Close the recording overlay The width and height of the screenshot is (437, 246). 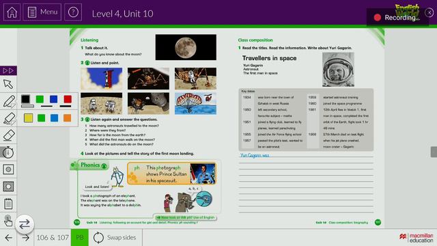point(429,12)
